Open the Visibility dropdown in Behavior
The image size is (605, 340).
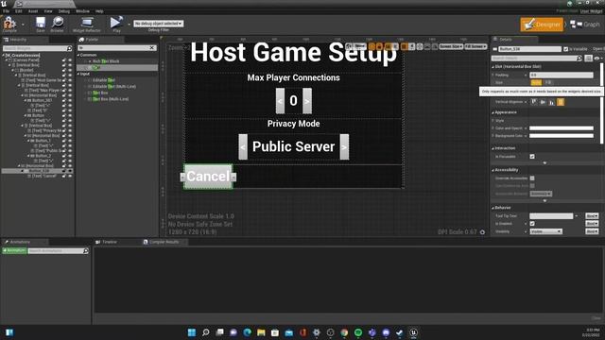click(x=546, y=231)
